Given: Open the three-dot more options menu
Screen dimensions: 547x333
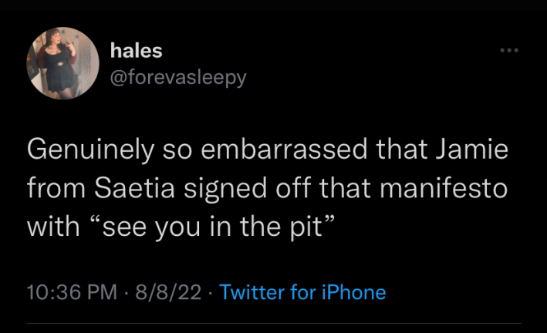Looking at the screenshot, I should coord(508,51).
